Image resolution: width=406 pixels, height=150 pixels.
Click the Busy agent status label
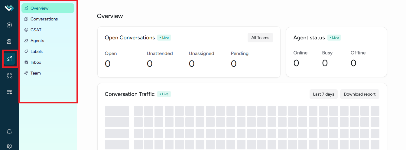(x=327, y=53)
